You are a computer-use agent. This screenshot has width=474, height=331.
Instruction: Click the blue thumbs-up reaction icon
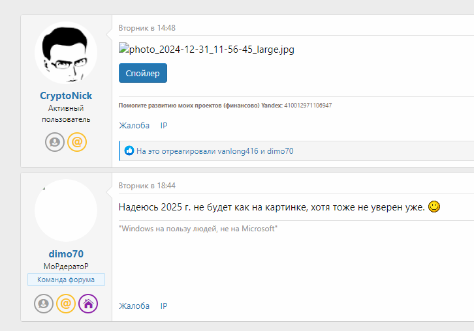[129, 151]
